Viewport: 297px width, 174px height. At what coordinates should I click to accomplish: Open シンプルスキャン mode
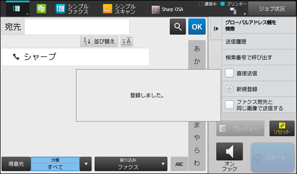[120, 9]
